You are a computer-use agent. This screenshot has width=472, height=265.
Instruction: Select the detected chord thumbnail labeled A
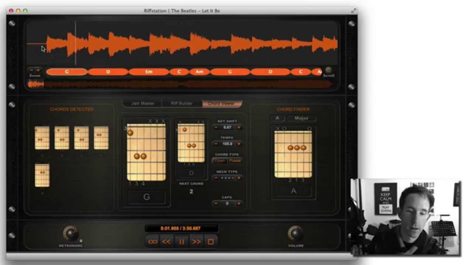pos(42,176)
